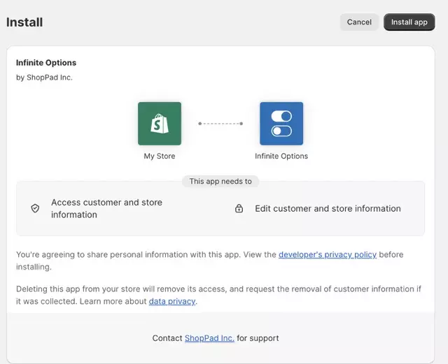This screenshot has width=448, height=364.
Task: Click the 'Deleting this app' paragraph
Action: [x=218, y=295]
